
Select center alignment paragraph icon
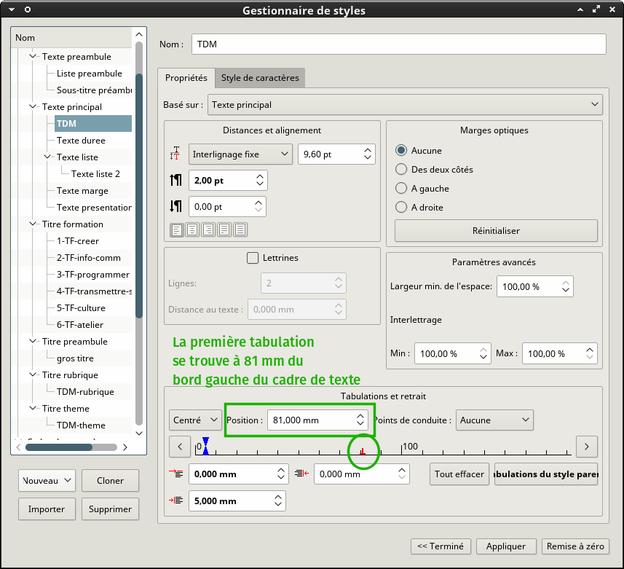[x=193, y=229]
